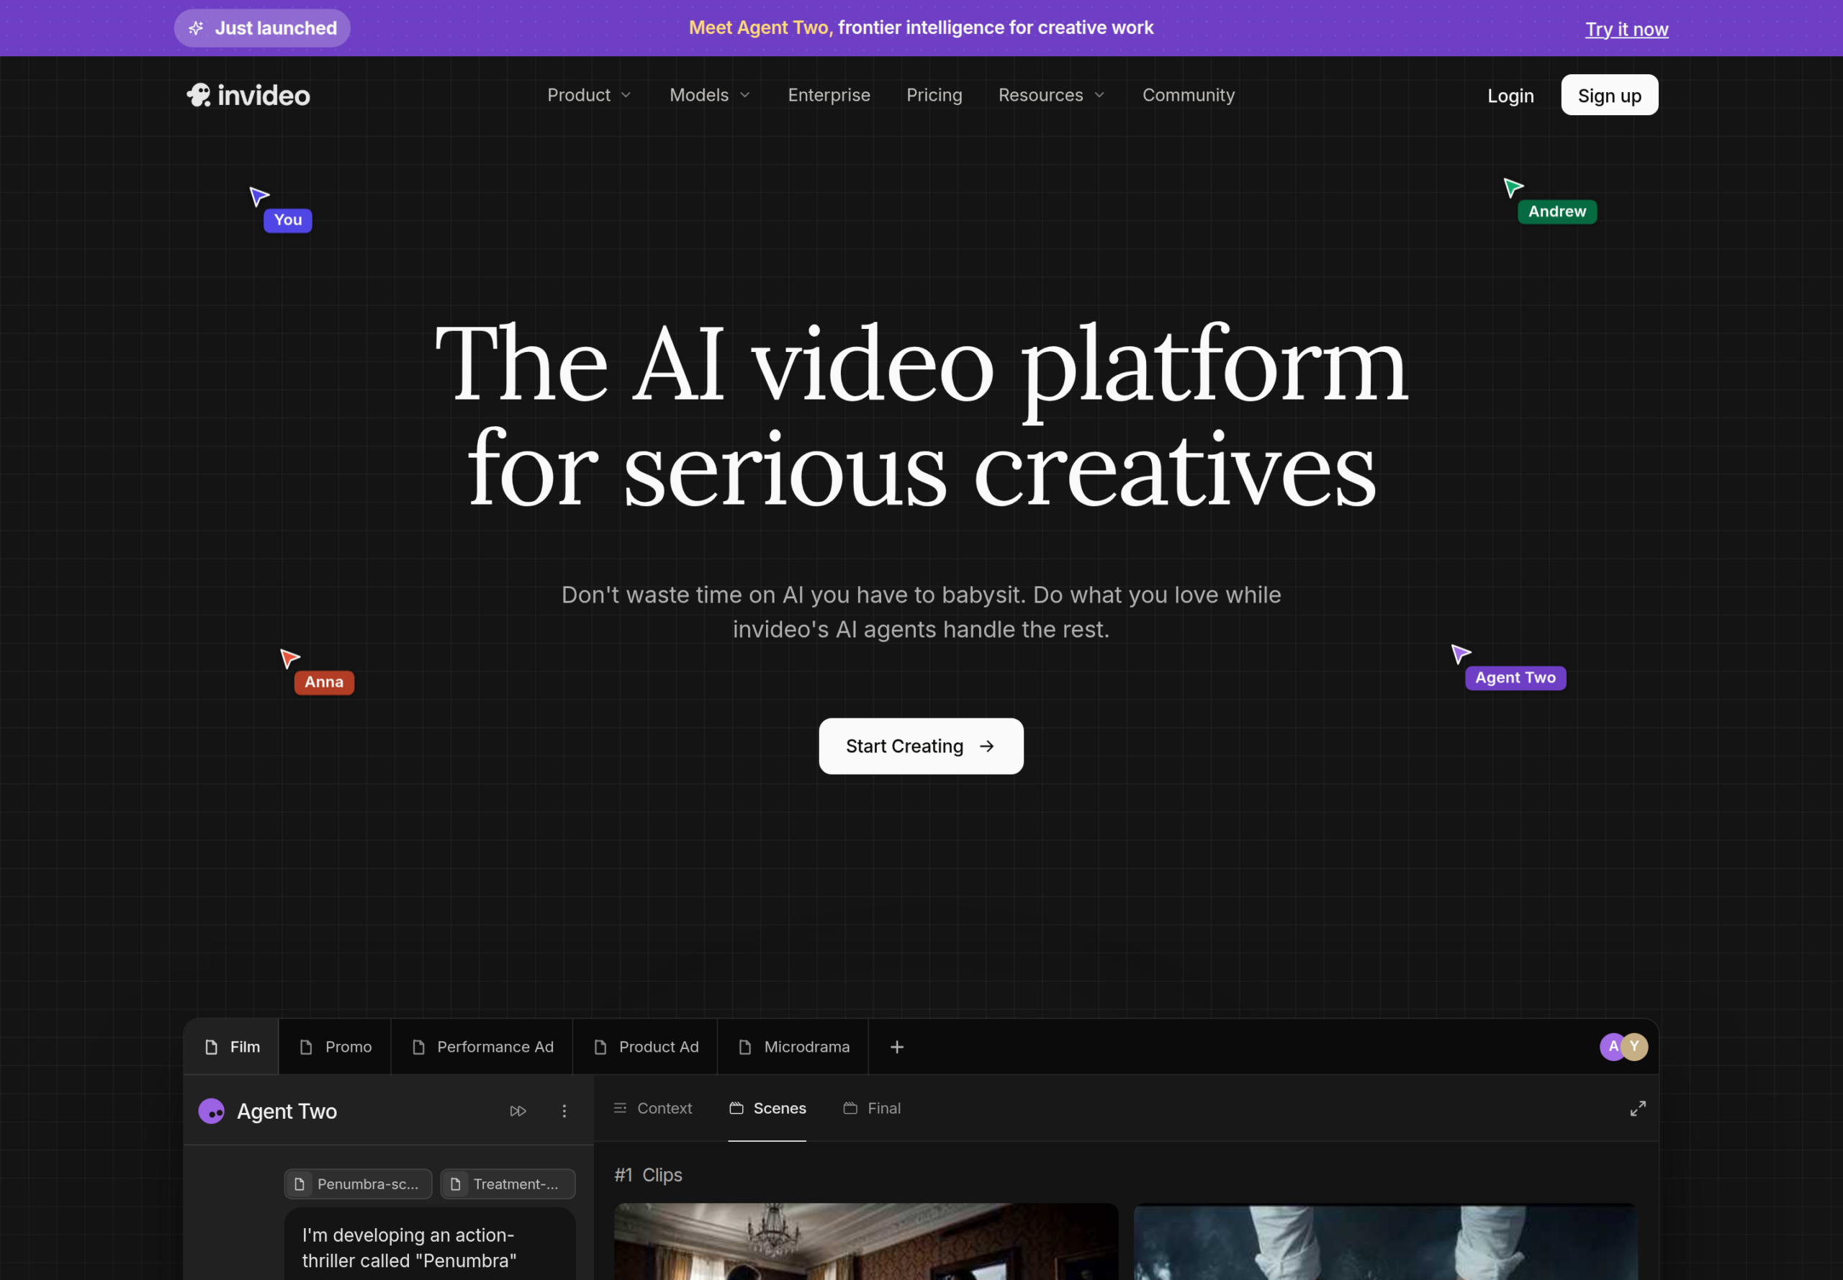Click the Try it now link
Screen dimensions: 1843x1280
1626,29
